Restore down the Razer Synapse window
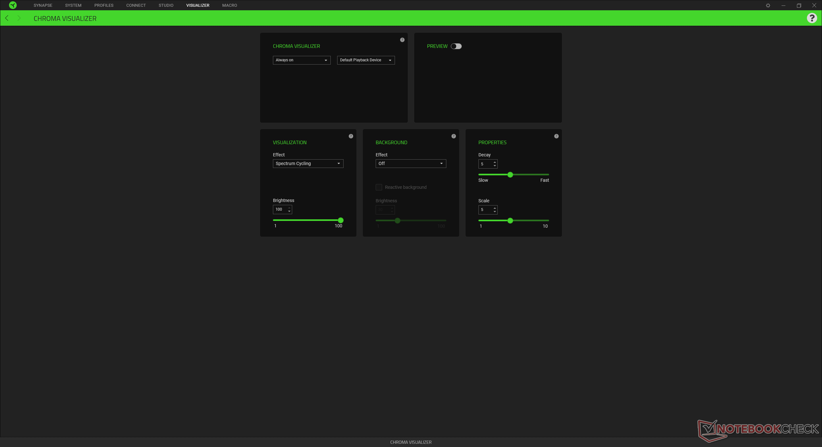This screenshot has width=822, height=447. (x=799, y=6)
